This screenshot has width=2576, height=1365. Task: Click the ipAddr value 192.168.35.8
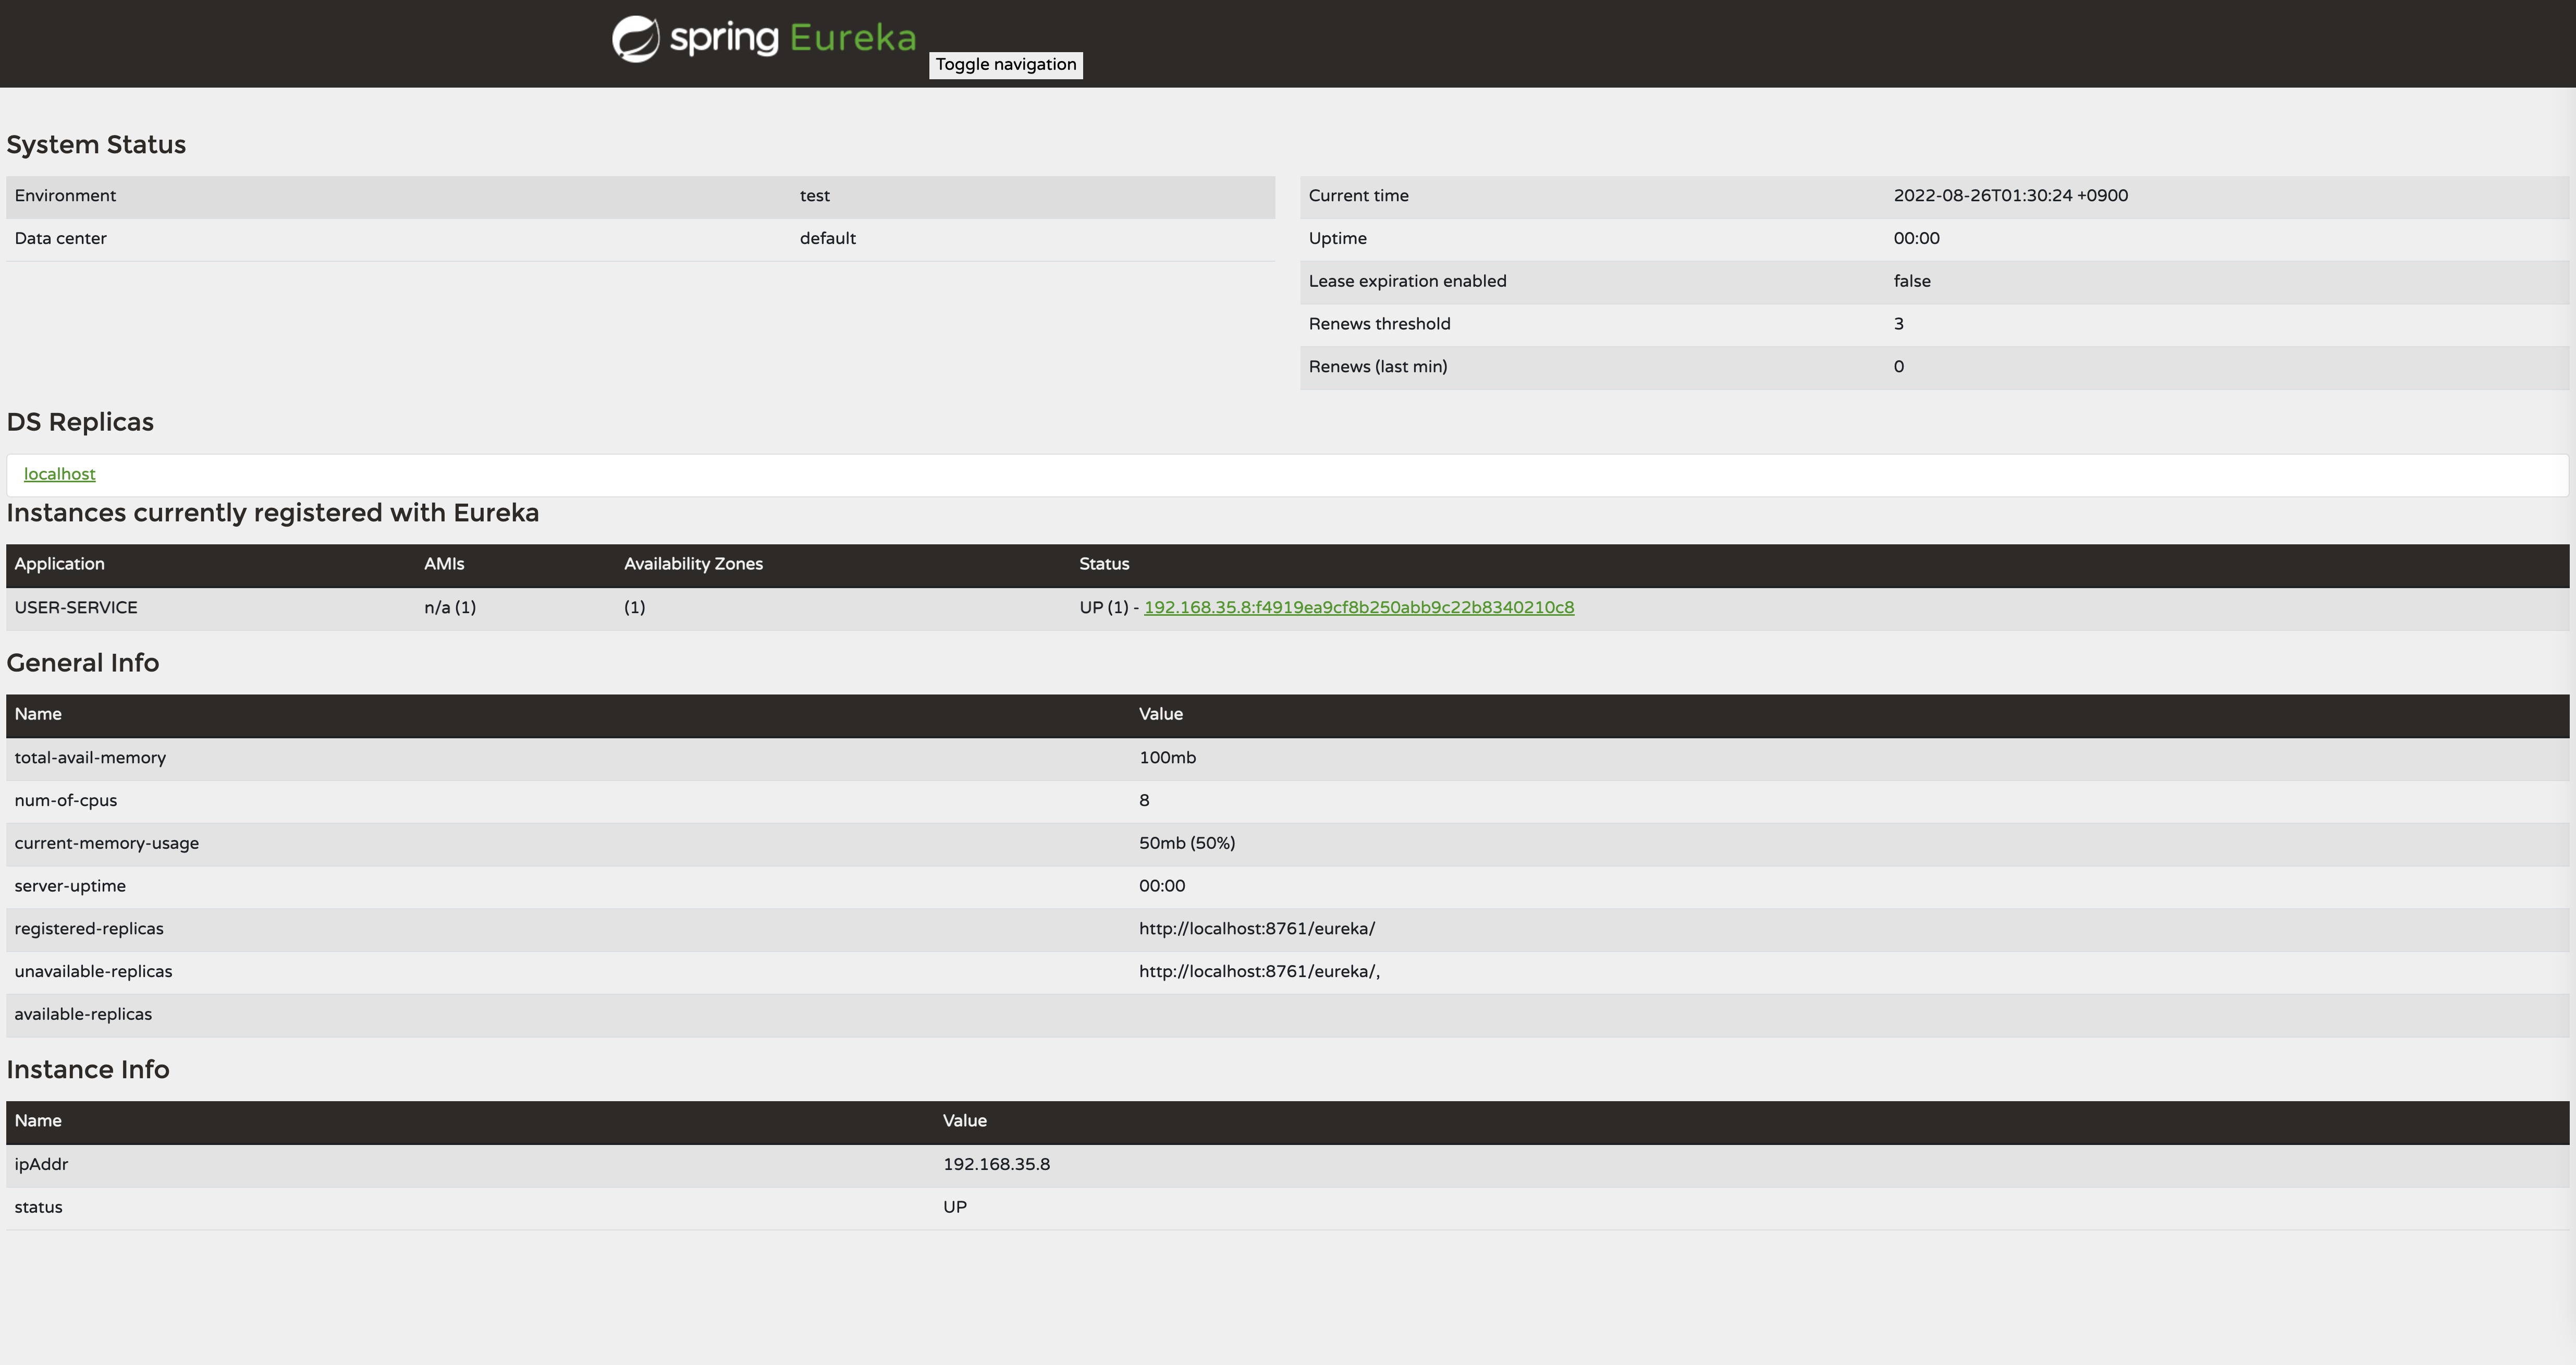coord(996,1164)
